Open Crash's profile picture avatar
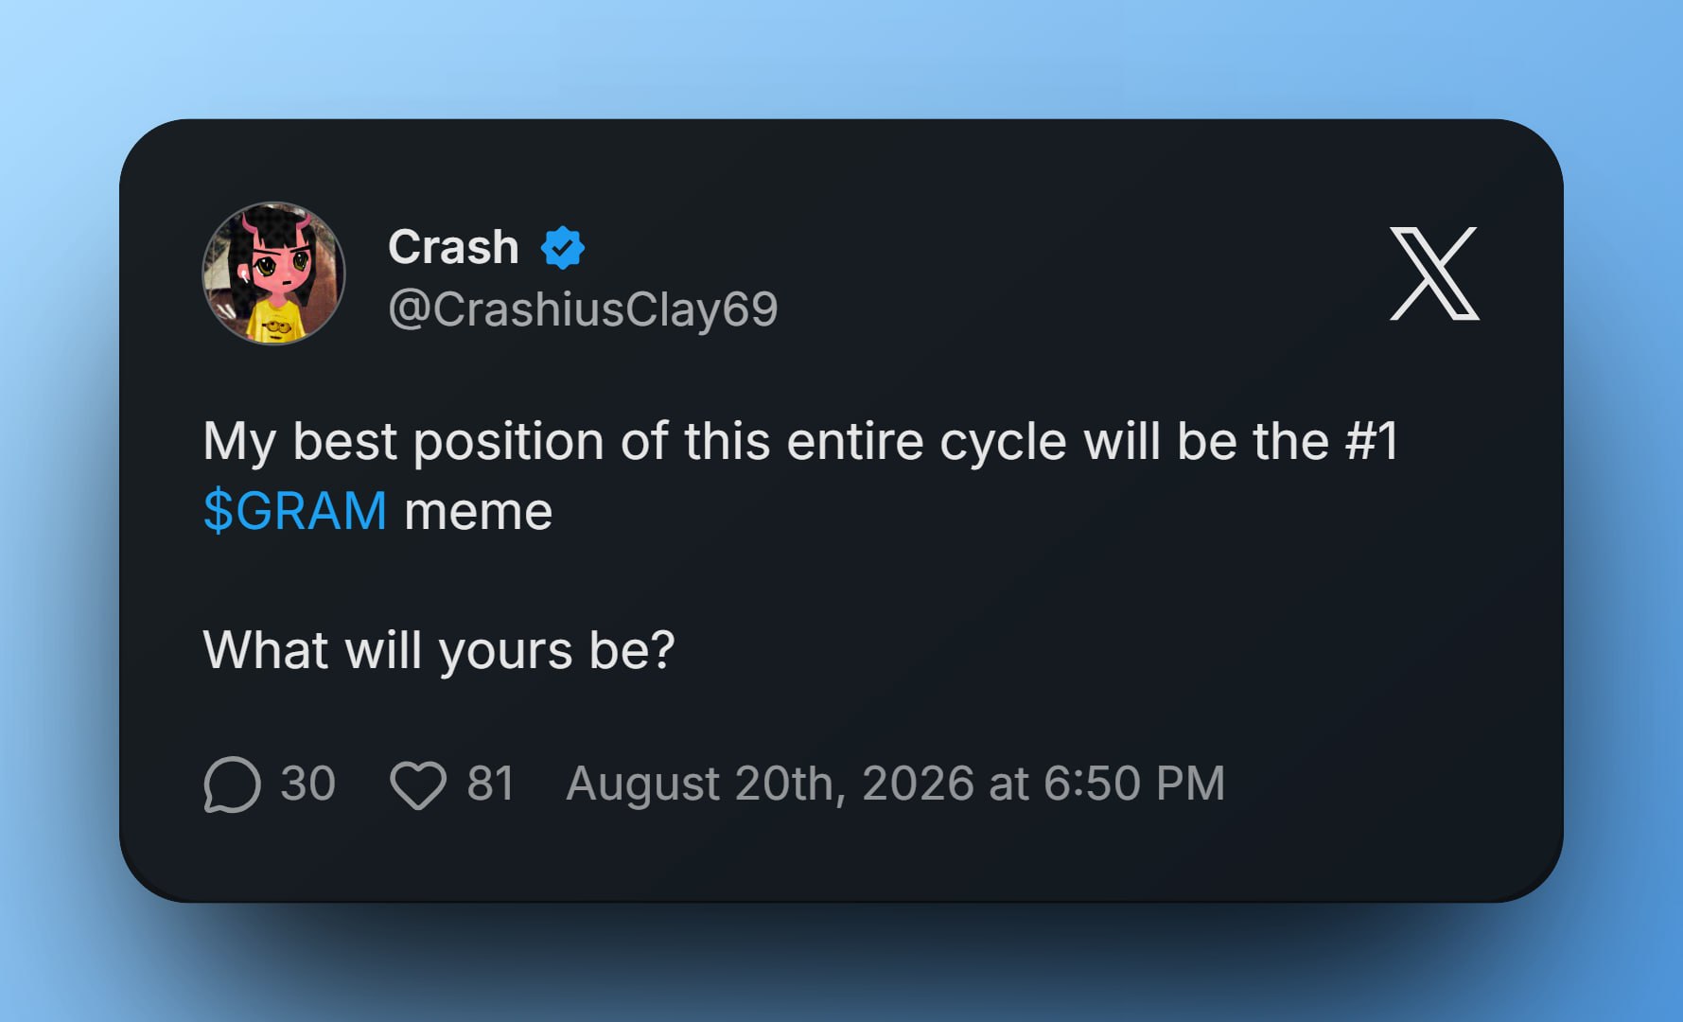The width and height of the screenshot is (1683, 1022). coord(273,273)
